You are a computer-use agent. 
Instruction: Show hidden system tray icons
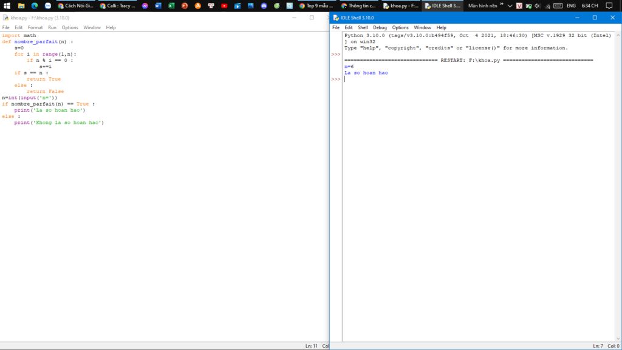click(x=510, y=5)
